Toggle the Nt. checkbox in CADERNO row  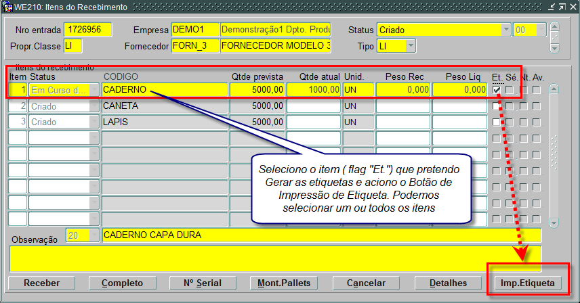[523, 90]
